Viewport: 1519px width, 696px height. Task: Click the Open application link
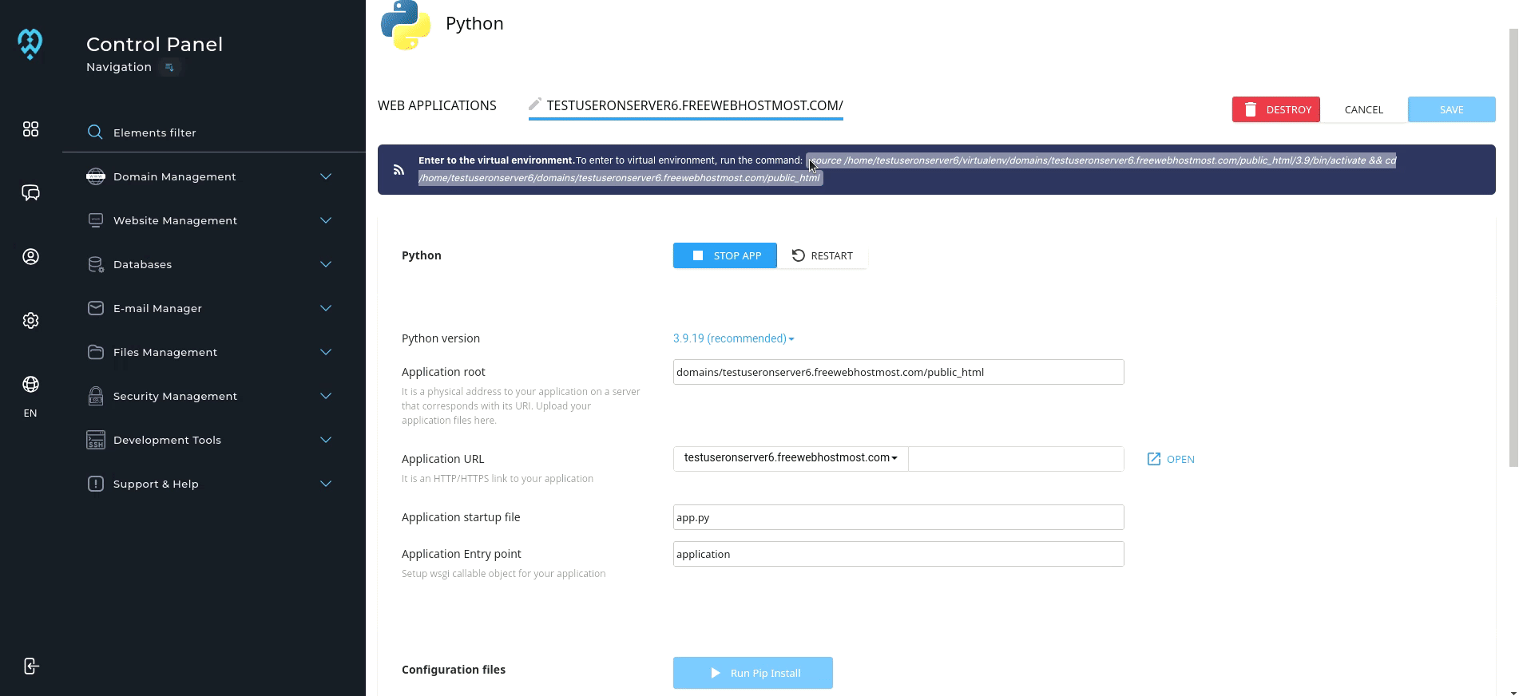[1171, 459]
